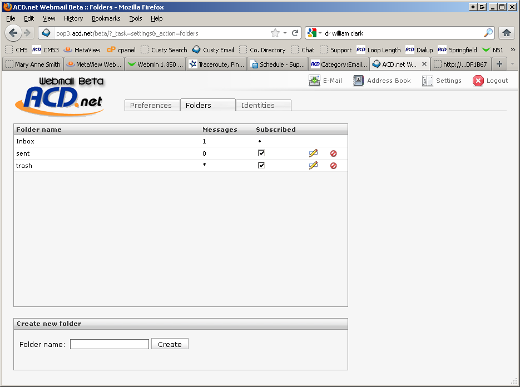The image size is (520, 387).
Task: Switch to the Schedule - Sup... tab
Action: [278, 64]
